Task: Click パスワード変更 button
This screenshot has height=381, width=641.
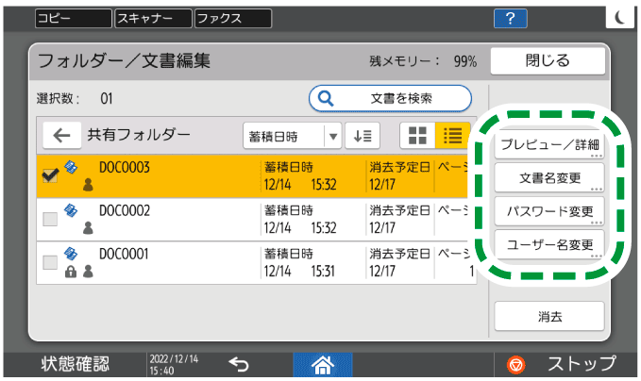Action: pyautogui.click(x=549, y=211)
